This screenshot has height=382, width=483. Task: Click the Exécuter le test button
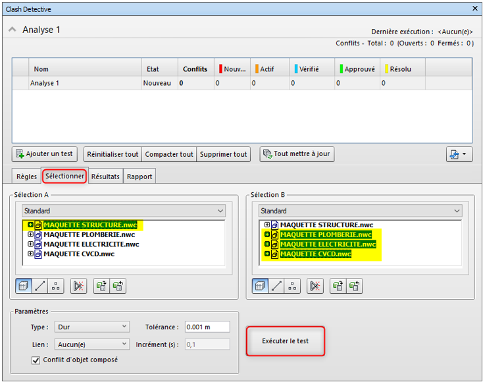coord(285,341)
